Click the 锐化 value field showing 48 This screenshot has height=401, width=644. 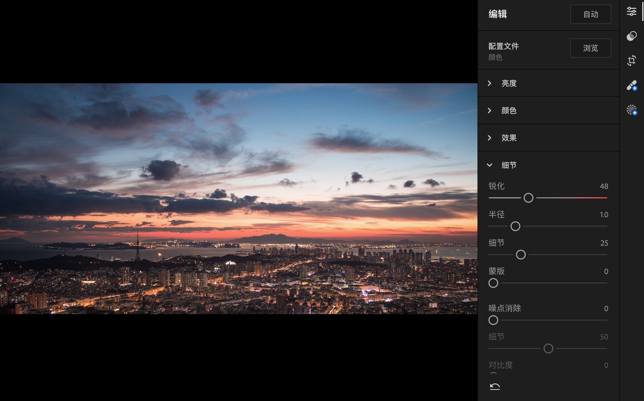(604, 187)
